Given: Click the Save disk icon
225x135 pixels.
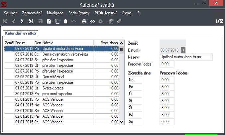Looking at the screenshot, I should [41, 21].
